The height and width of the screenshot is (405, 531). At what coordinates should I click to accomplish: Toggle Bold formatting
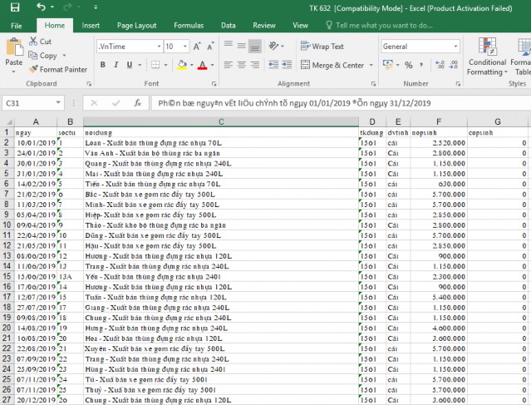103,65
